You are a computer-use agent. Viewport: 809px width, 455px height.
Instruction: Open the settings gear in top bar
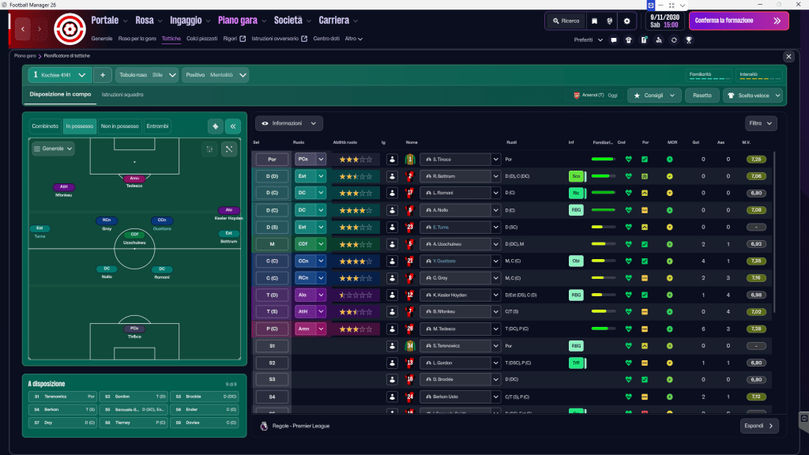(627, 21)
